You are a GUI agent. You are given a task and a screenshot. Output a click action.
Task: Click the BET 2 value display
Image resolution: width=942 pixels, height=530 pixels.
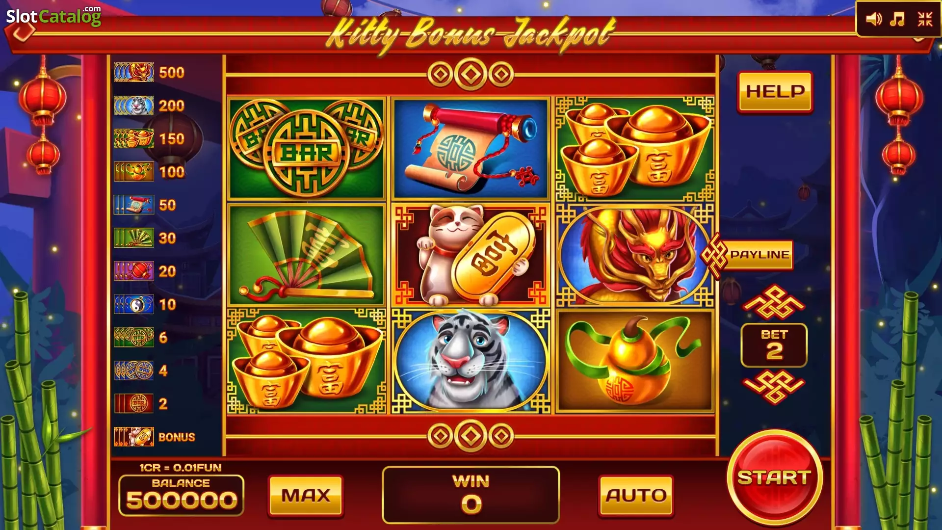774,345
